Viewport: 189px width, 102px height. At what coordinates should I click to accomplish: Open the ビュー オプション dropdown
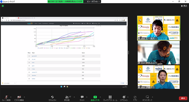(92, 1)
